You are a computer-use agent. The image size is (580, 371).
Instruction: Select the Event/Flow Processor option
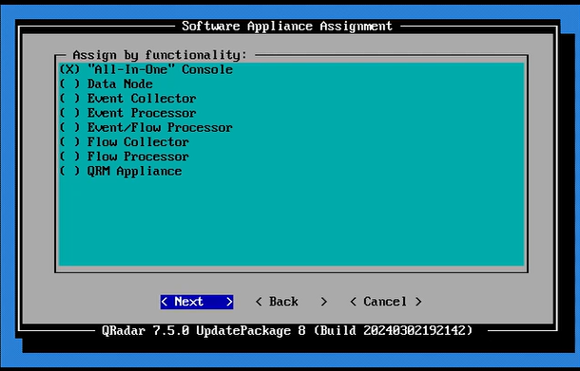[x=146, y=128]
